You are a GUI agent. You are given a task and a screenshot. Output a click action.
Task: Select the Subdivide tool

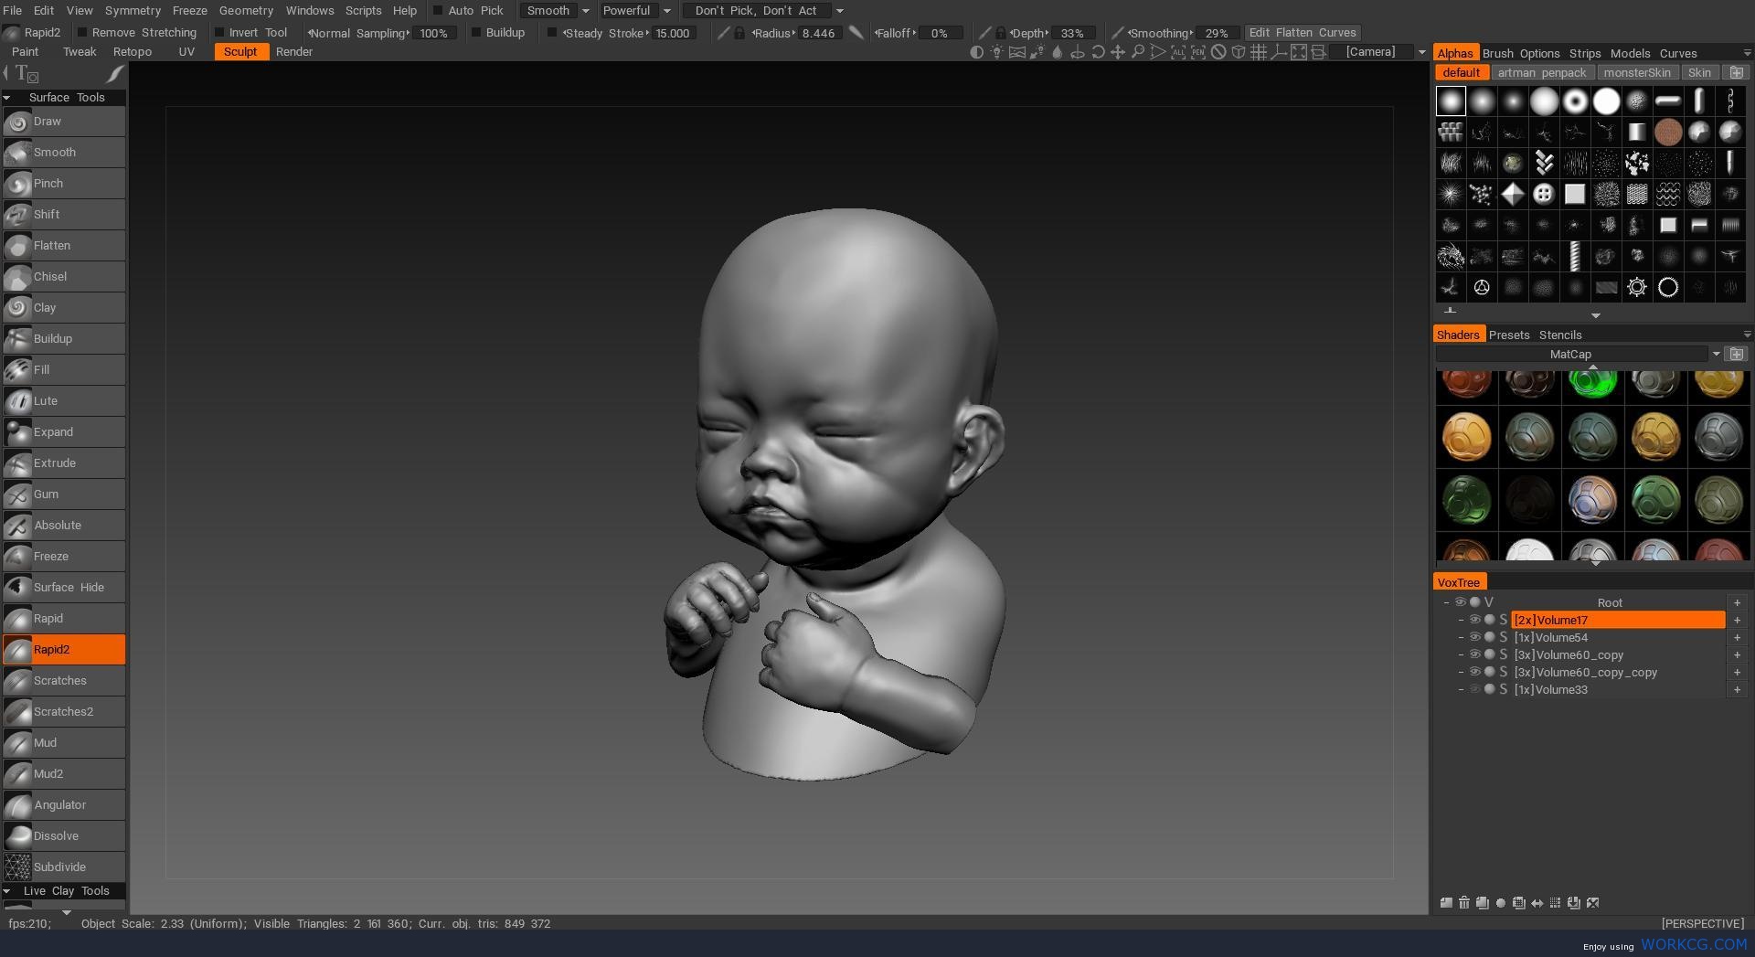pyautogui.click(x=64, y=867)
